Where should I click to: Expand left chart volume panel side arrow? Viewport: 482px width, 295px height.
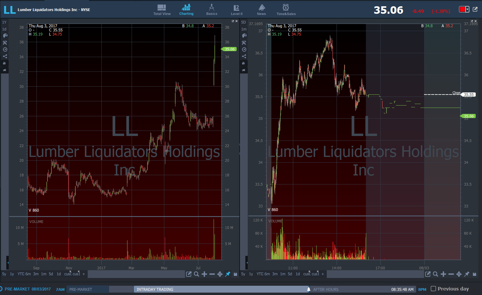point(8,263)
